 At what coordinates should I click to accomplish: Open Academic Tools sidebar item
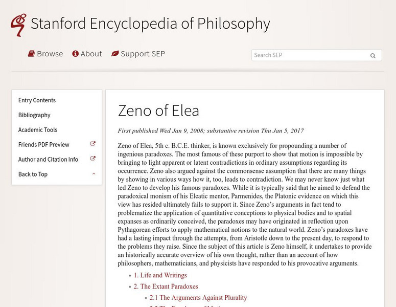pyautogui.click(x=38, y=130)
